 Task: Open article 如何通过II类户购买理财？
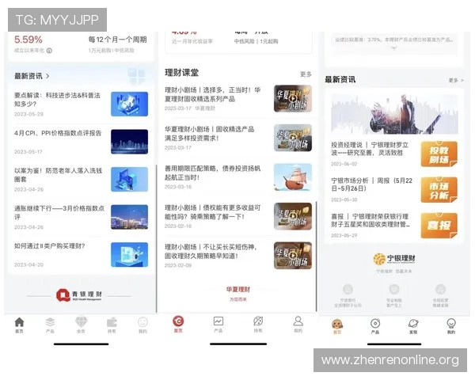pos(81,255)
